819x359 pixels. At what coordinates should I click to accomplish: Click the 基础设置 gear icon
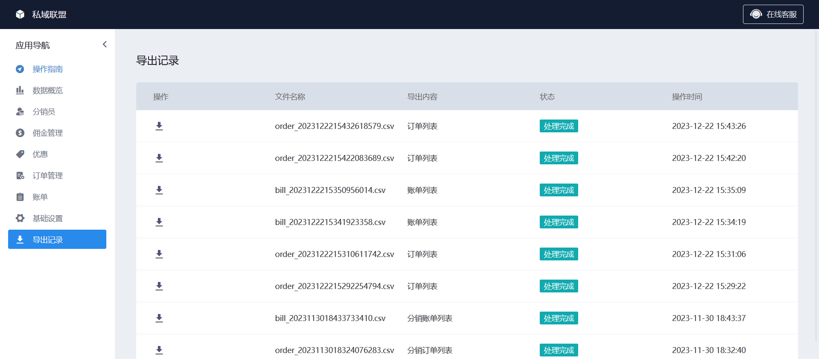pos(20,218)
